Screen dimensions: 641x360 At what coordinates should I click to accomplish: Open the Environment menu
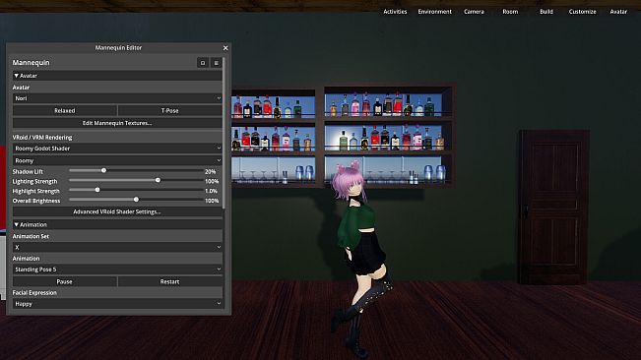(434, 12)
